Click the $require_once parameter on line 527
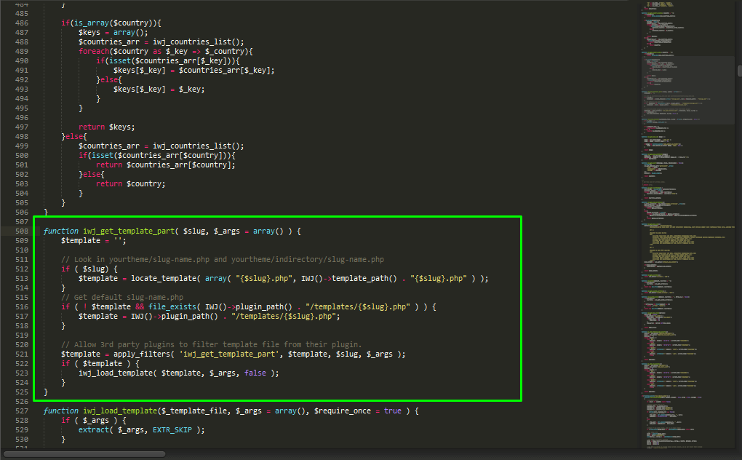The height and width of the screenshot is (460, 742). click(343, 411)
